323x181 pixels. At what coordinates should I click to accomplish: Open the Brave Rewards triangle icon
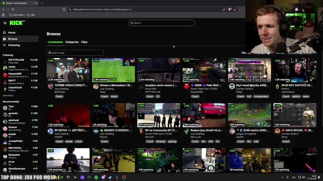[235, 9]
